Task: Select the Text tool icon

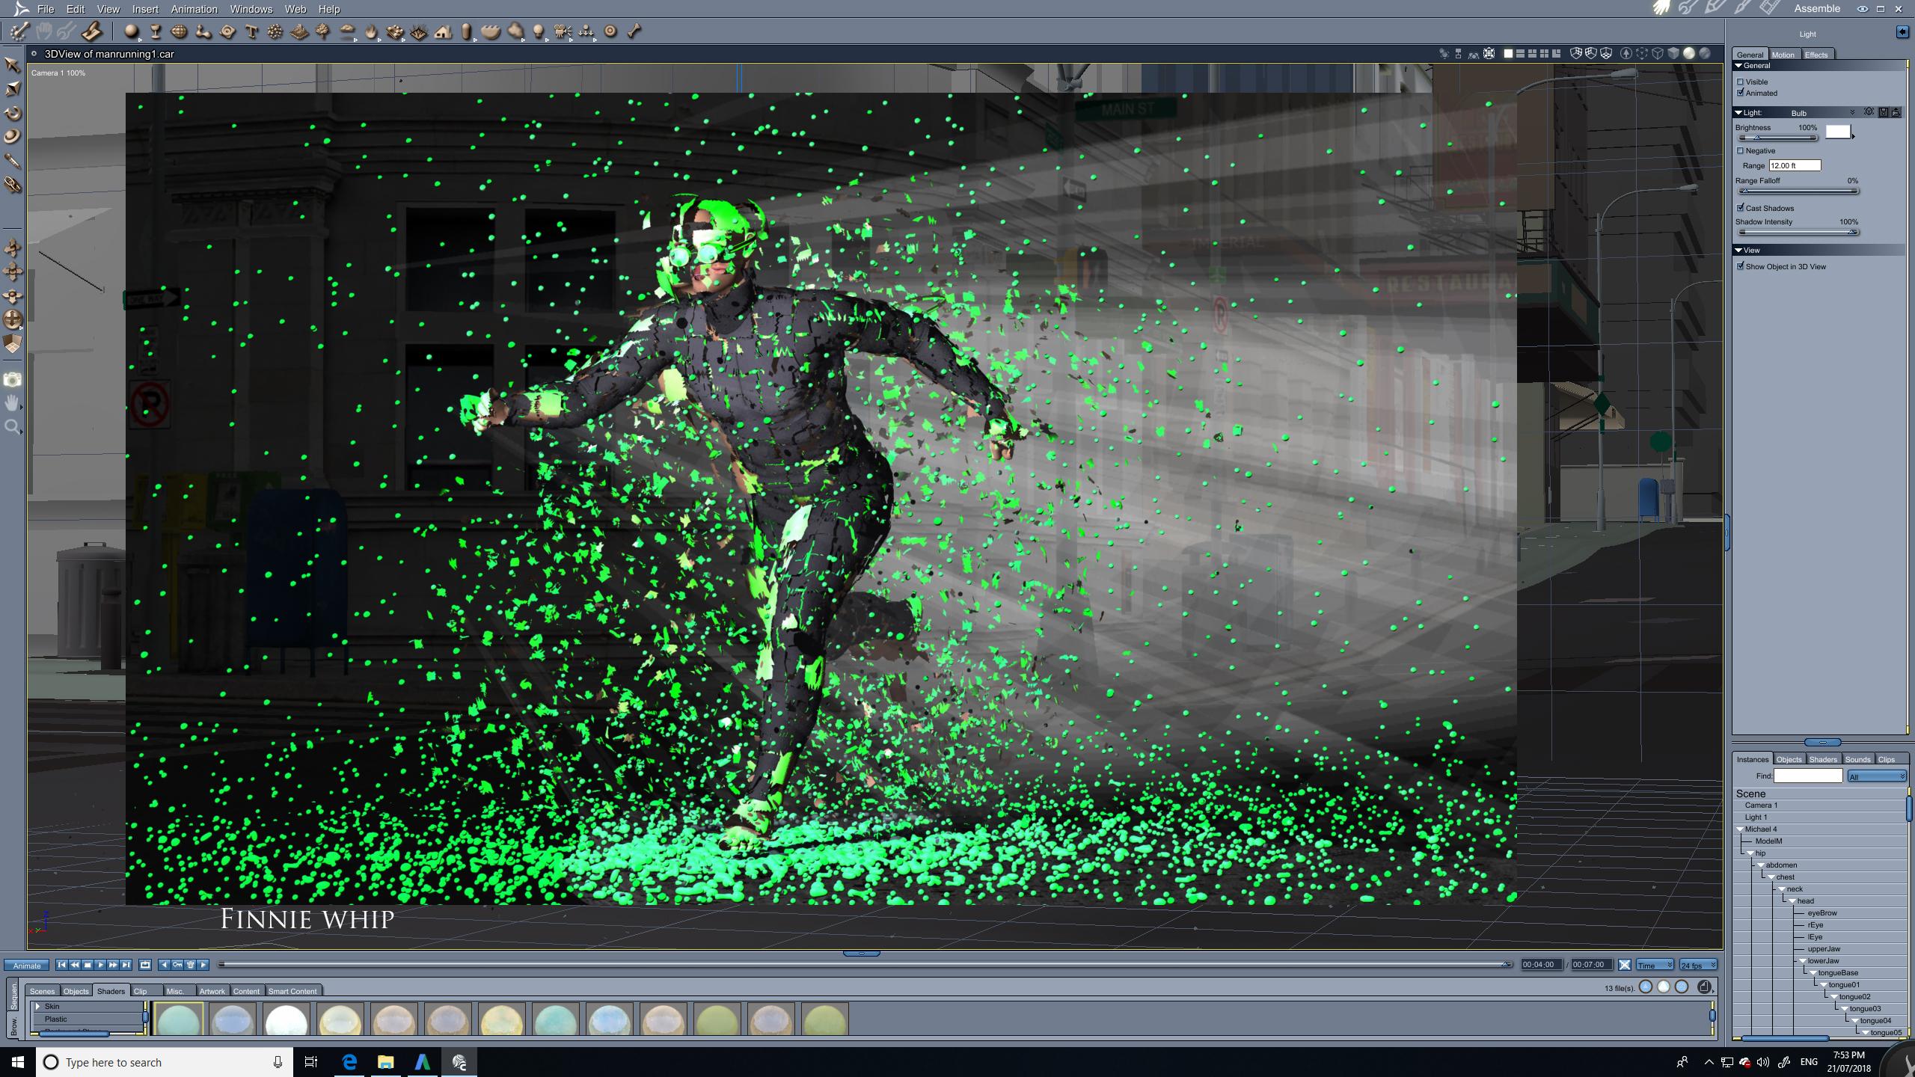Action: [251, 31]
